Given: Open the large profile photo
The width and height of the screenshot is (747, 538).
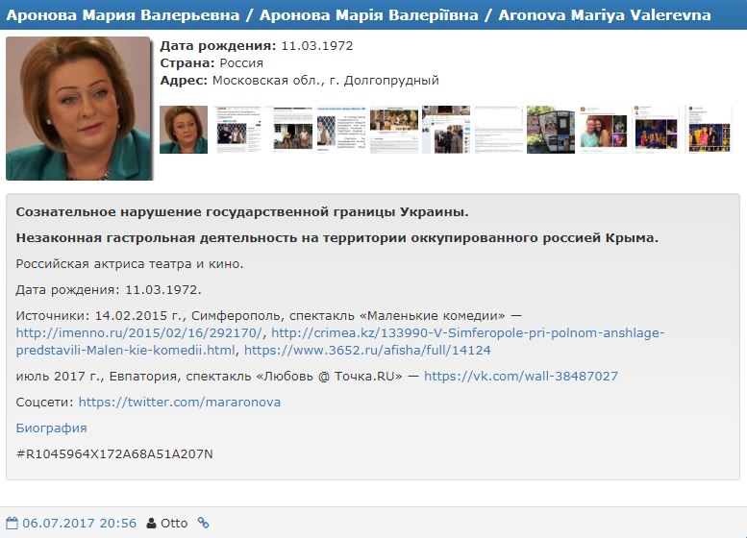Looking at the screenshot, I should 79,109.
